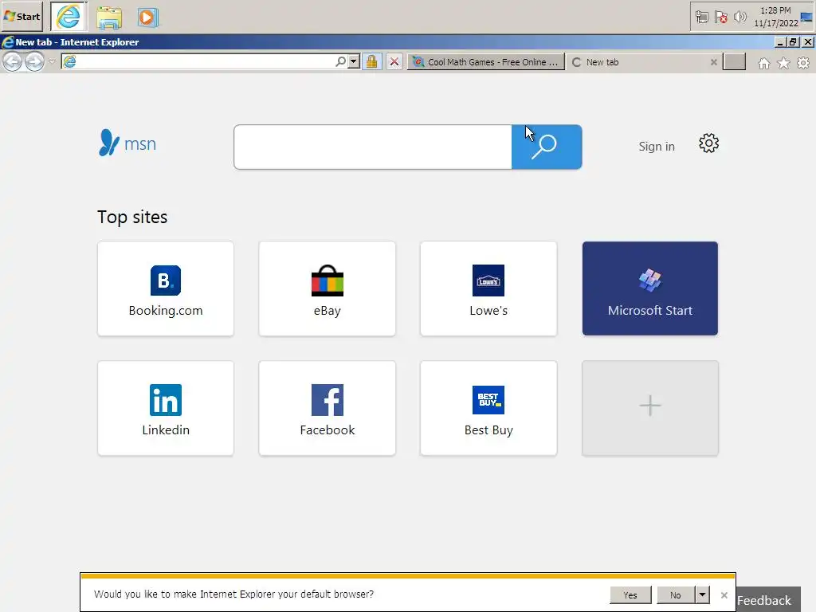Click the Internet Explorer forward arrow
816x612 pixels.
35,62
